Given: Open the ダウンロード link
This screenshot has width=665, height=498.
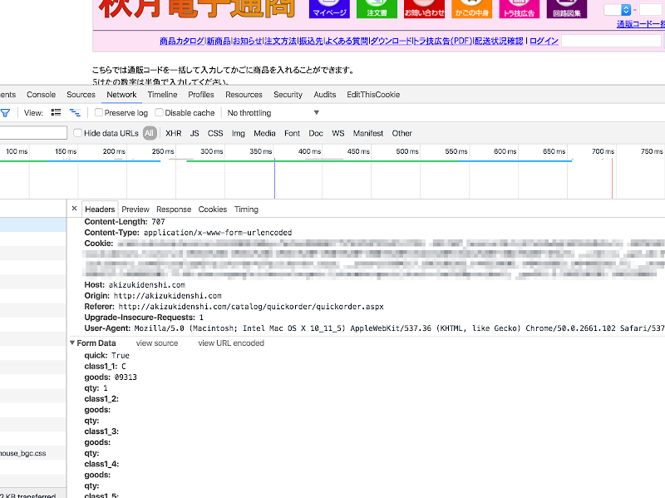Looking at the screenshot, I should [x=391, y=41].
